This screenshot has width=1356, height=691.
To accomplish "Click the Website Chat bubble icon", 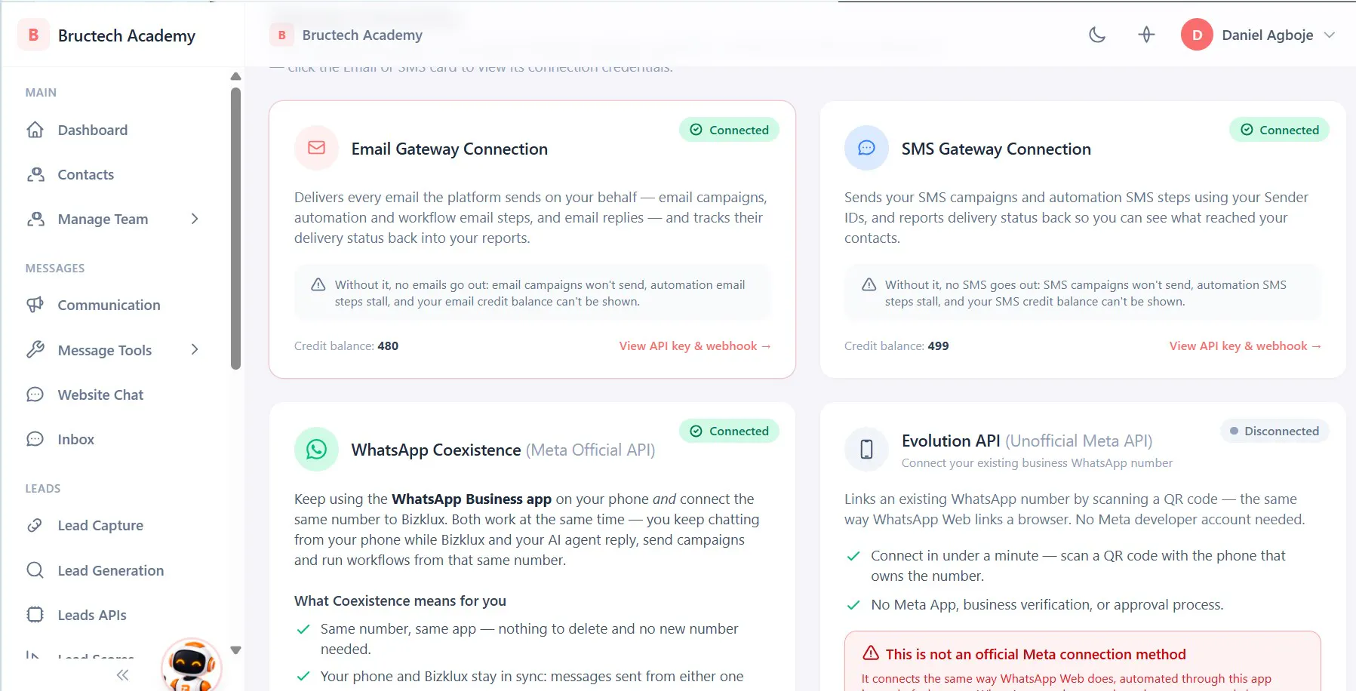I will (35, 395).
